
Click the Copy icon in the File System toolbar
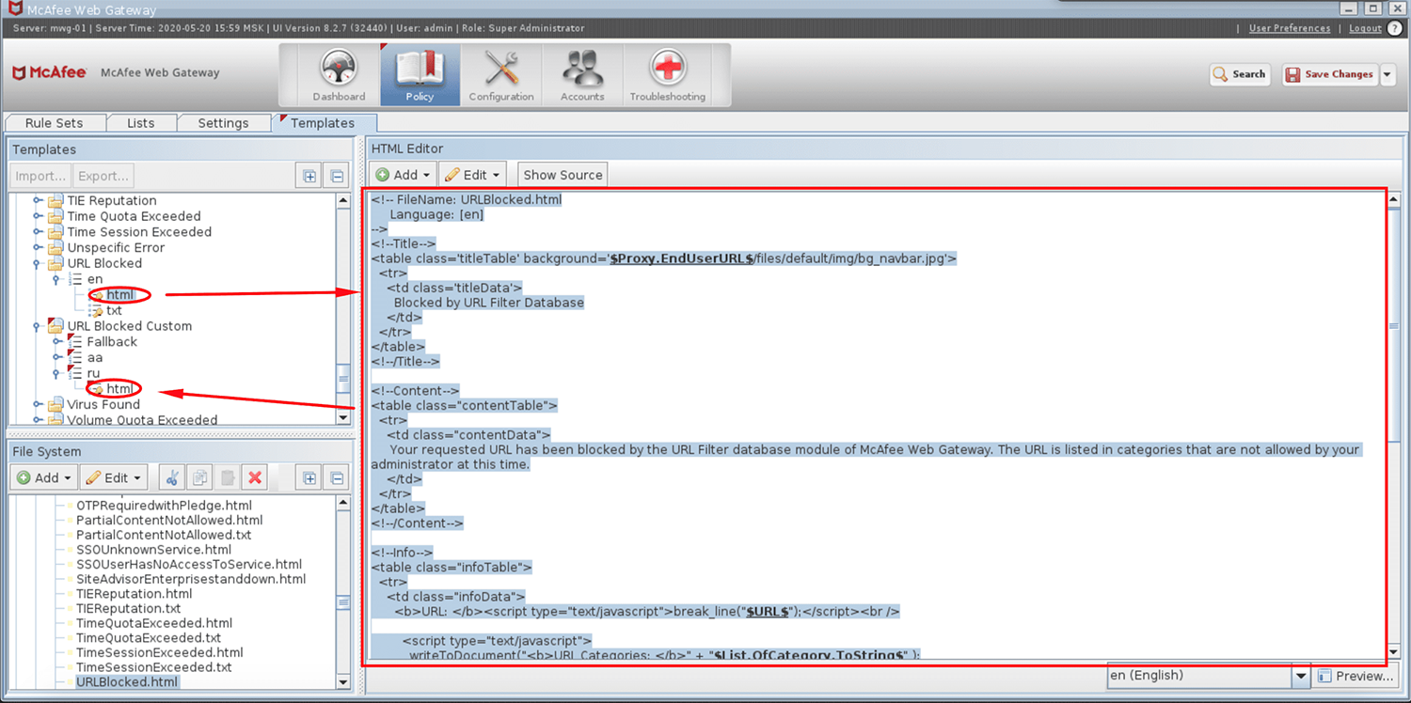(x=198, y=476)
